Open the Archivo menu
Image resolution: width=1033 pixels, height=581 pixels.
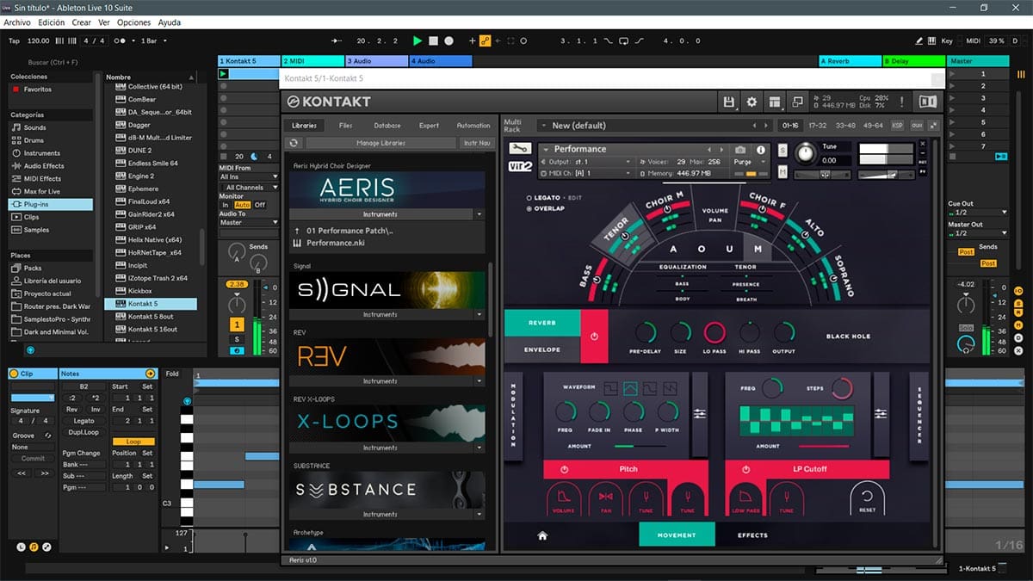17,22
